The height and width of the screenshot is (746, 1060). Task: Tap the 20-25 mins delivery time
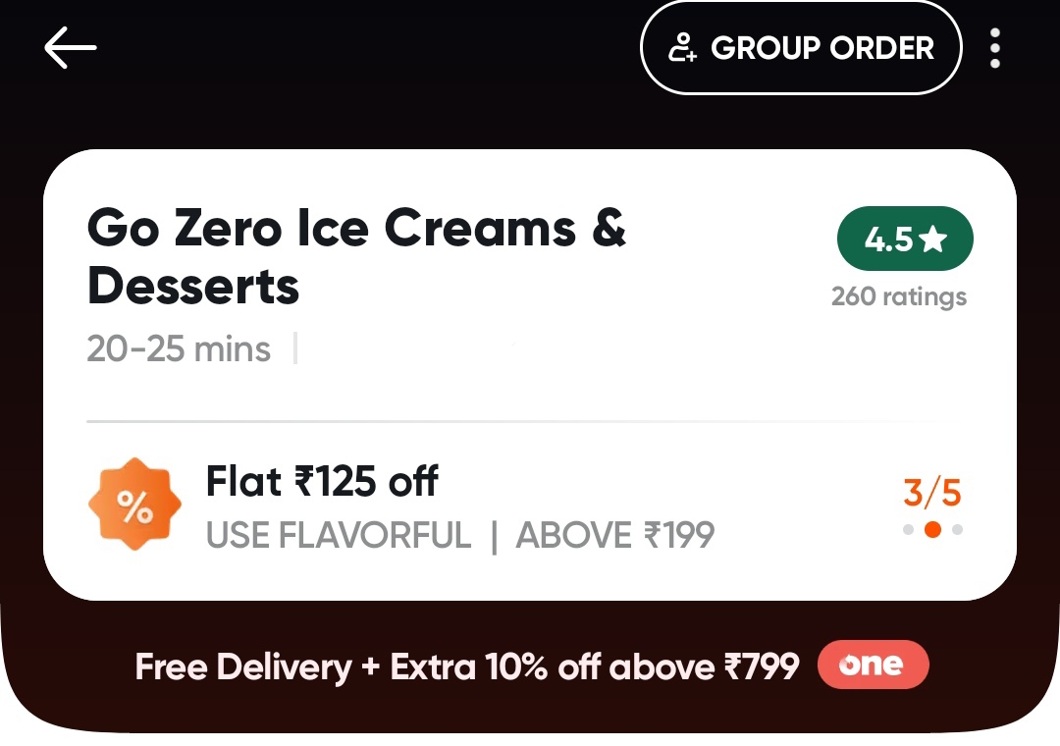(179, 348)
